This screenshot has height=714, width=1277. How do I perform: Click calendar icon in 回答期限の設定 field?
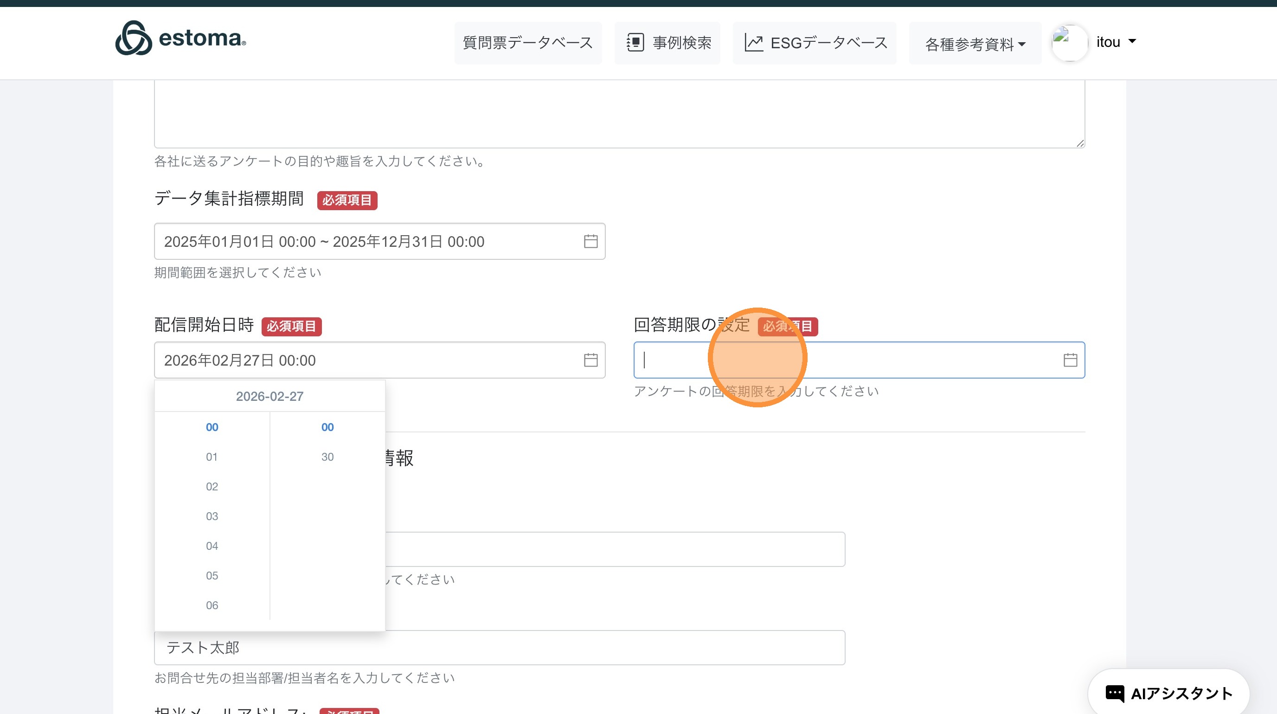click(1070, 360)
